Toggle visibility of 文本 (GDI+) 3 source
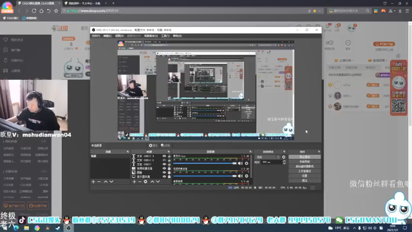The image size is (412, 232). pyautogui.click(x=165, y=156)
